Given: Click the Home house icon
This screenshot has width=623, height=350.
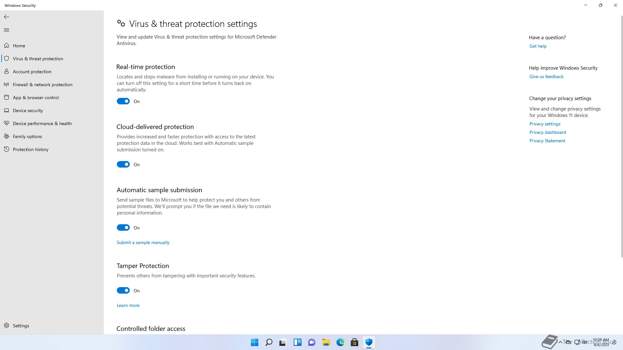Looking at the screenshot, I should [6, 45].
